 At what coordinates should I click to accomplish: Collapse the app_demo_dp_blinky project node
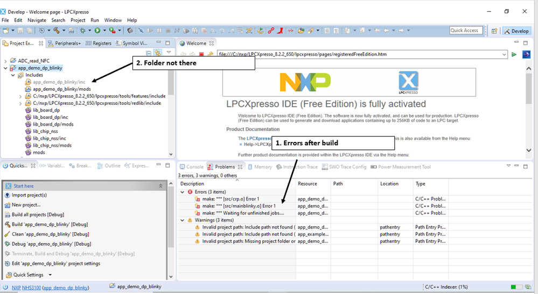[5, 68]
